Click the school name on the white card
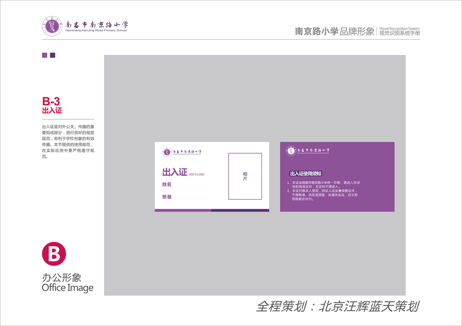 (187, 152)
